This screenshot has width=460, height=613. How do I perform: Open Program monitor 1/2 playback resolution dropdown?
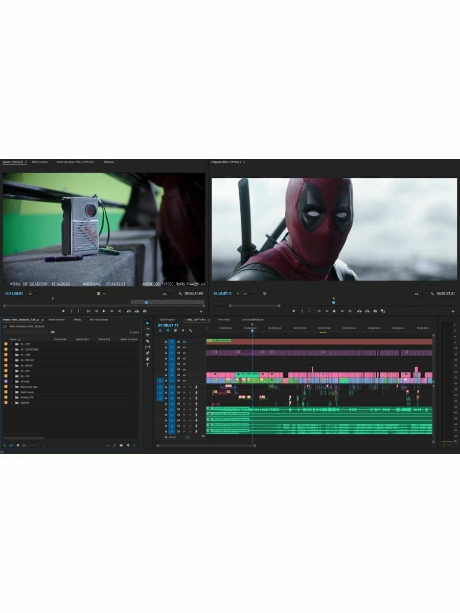tap(421, 294)
